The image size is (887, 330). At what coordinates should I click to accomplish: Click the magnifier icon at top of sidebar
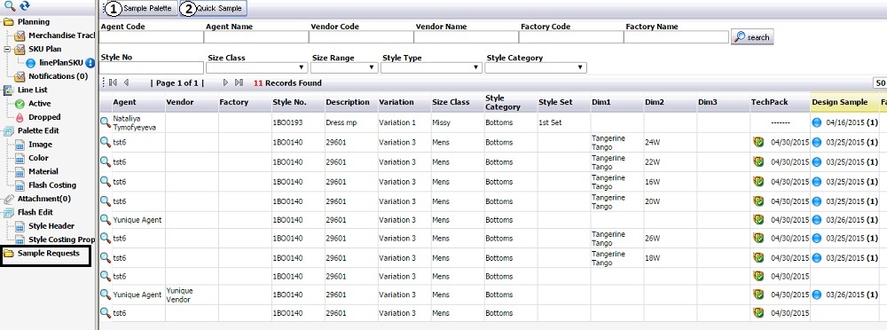pos(9,7)
